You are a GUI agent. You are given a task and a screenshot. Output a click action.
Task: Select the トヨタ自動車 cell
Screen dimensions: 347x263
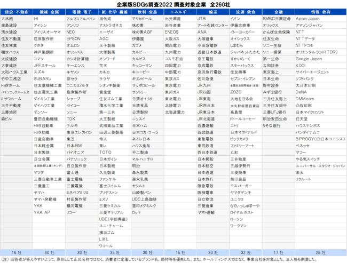coord(49,126)
